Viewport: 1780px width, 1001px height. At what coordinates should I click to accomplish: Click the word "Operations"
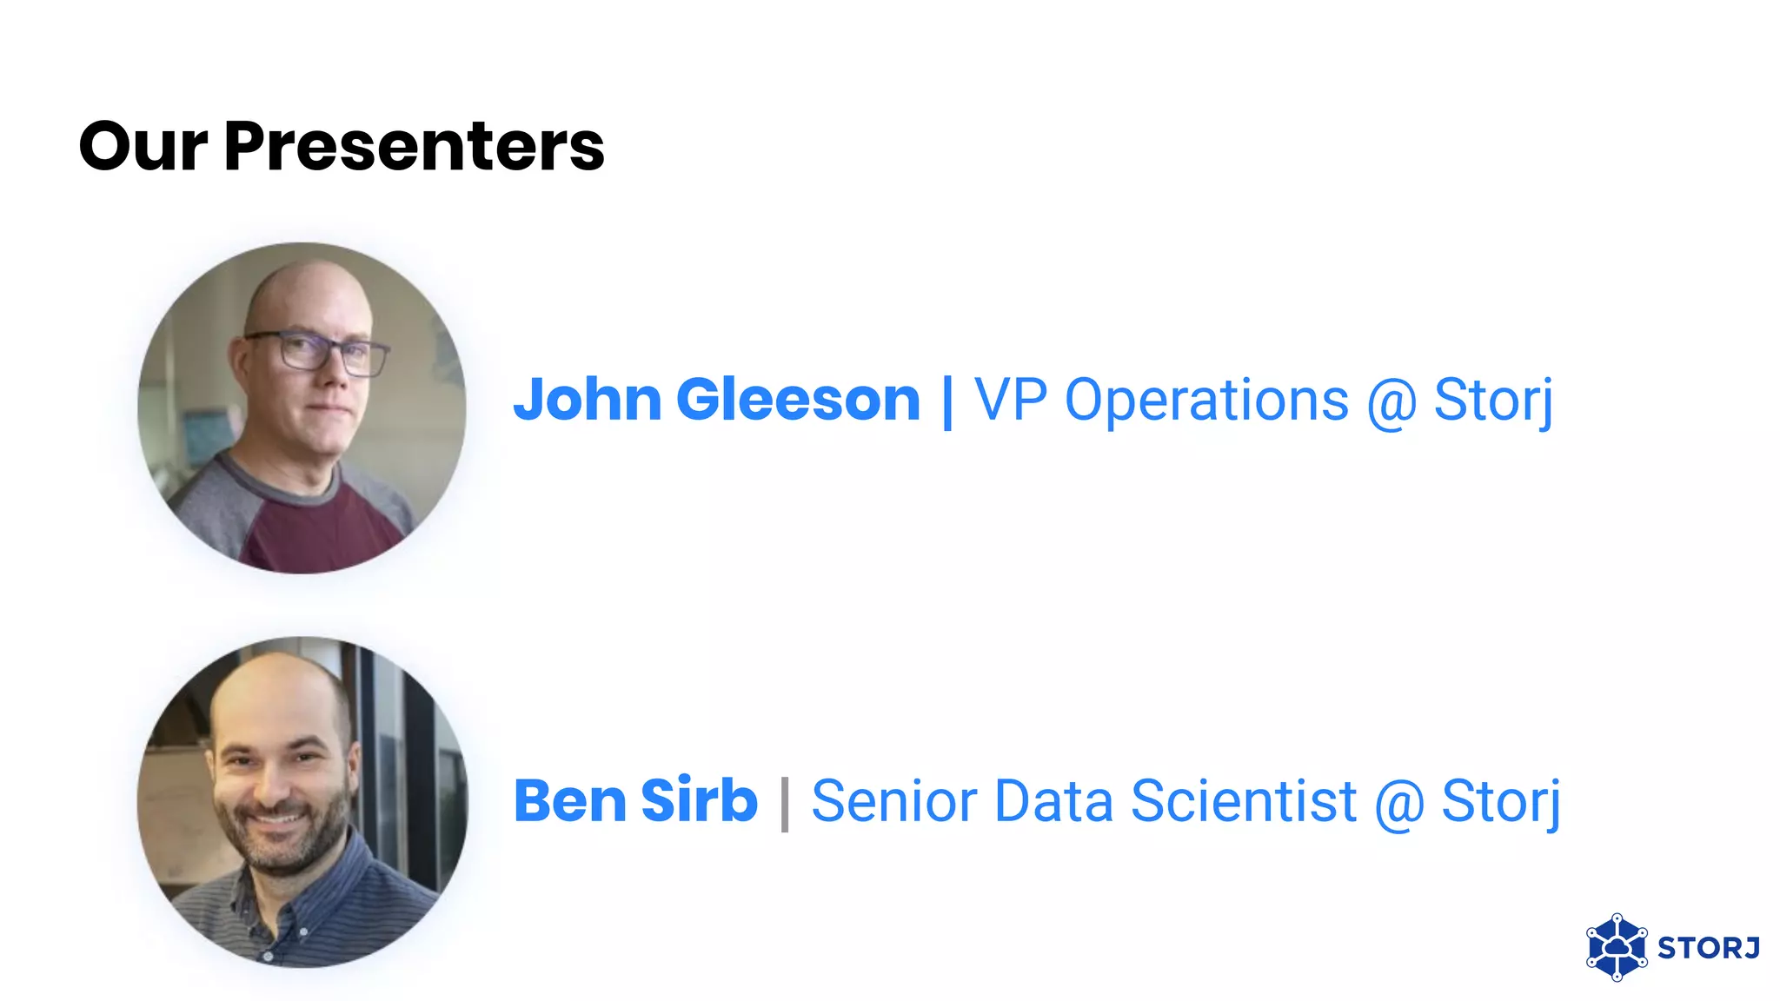1206,402
